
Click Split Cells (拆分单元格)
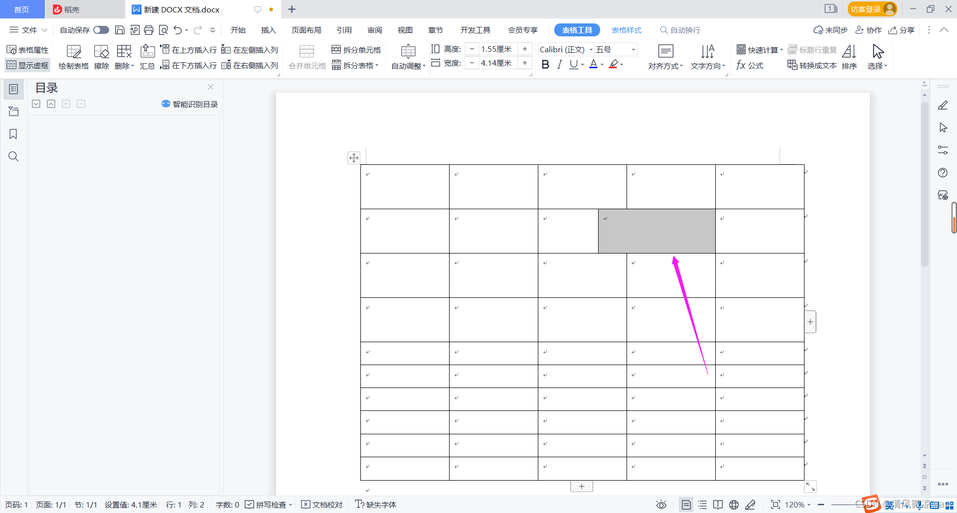point(356,50)
